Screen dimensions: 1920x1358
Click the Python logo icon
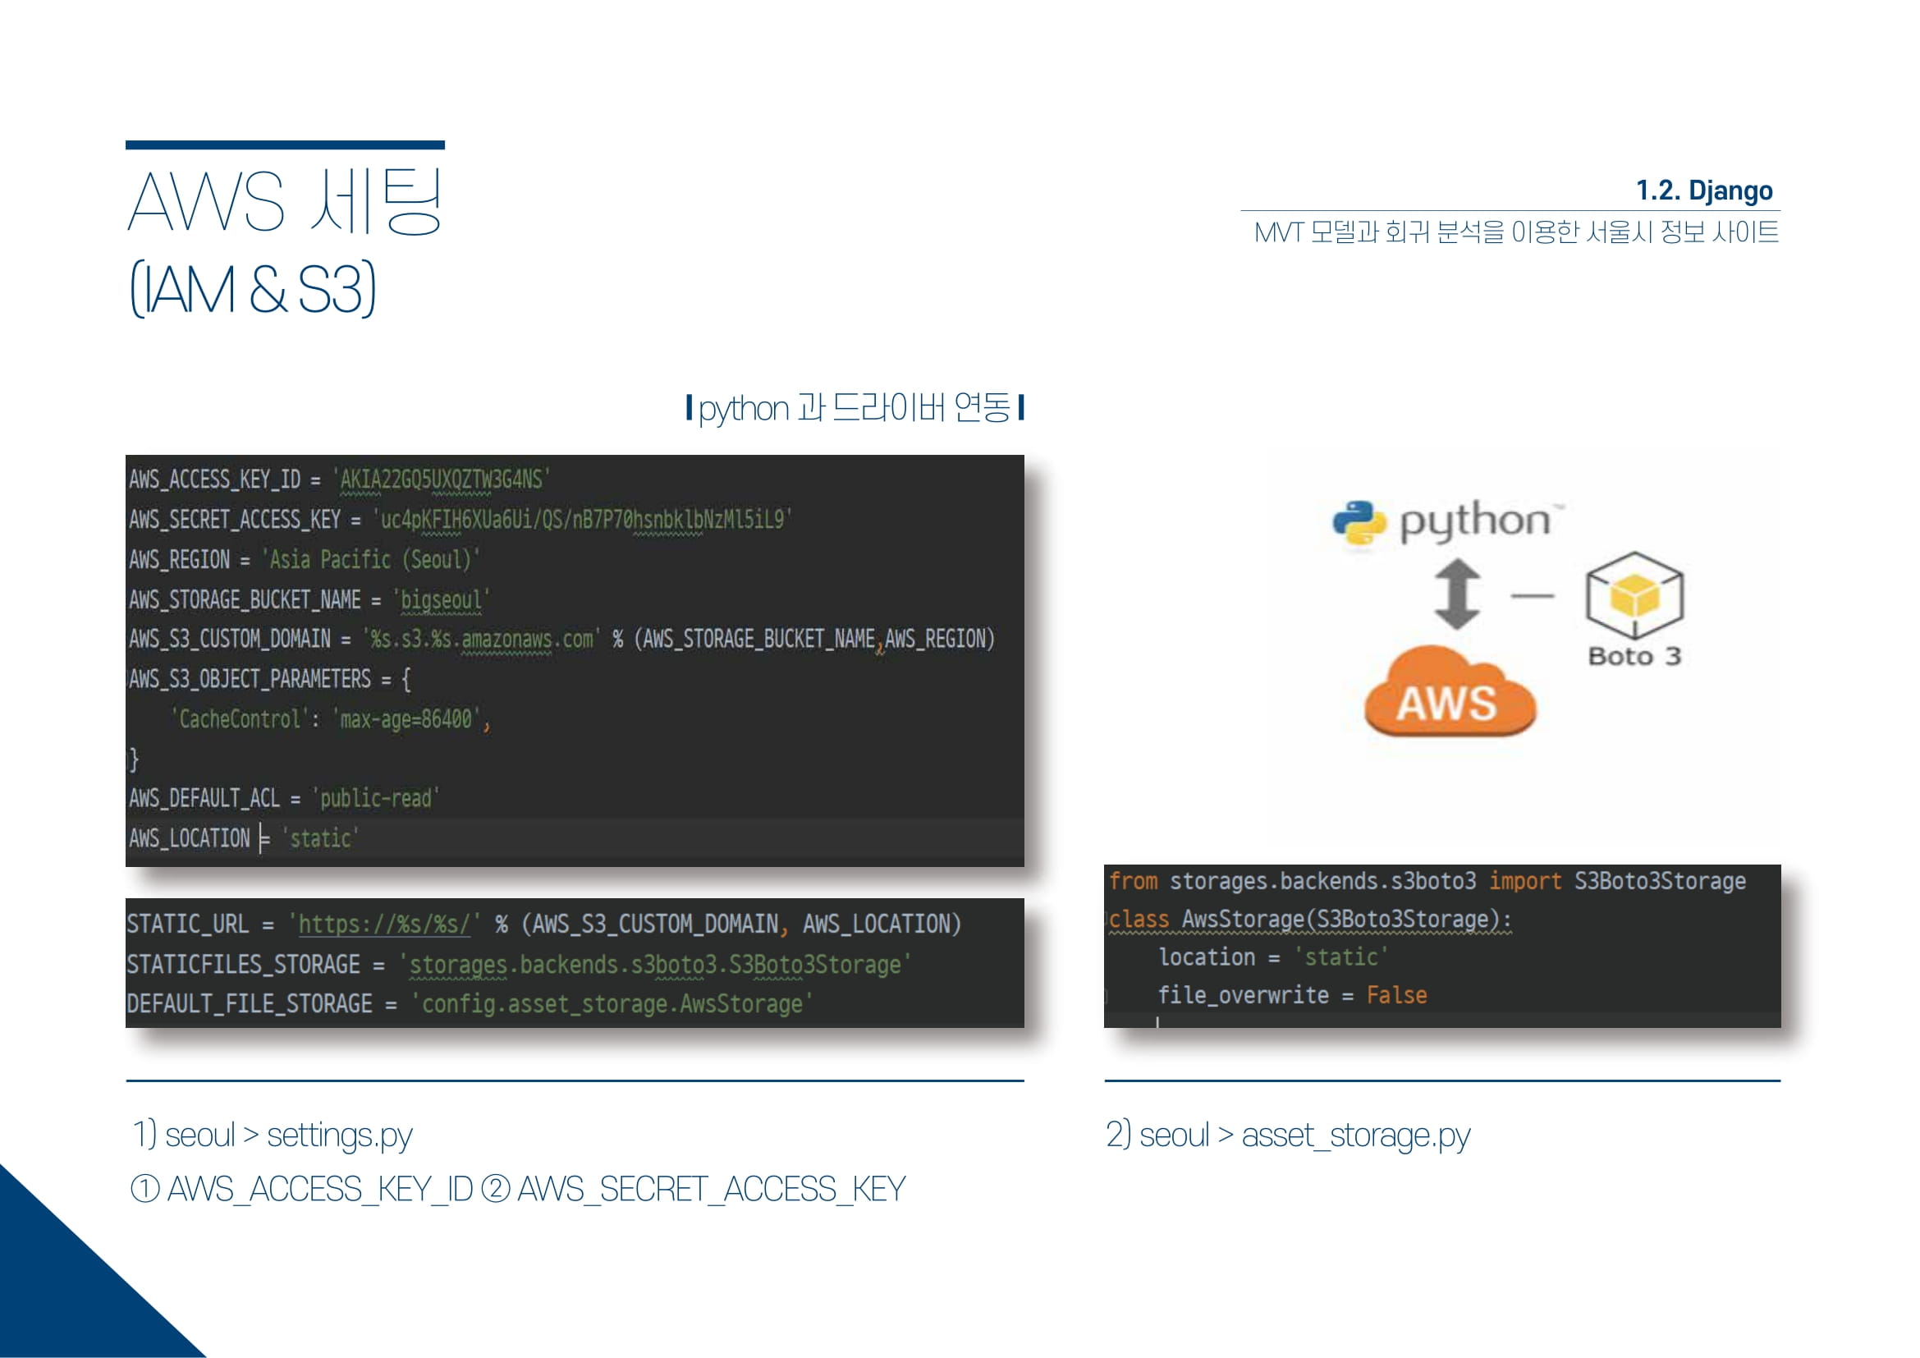1359,523
